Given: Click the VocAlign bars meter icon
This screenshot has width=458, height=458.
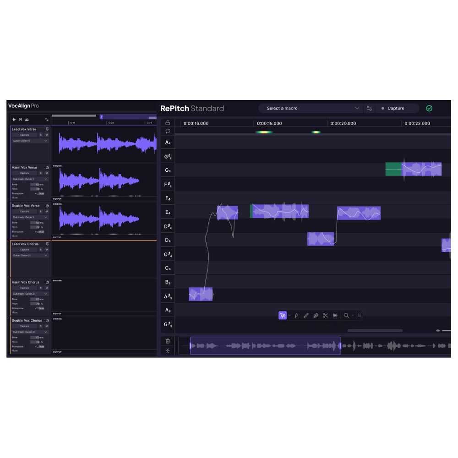Looking at the screenshot, I should pos(27,120).
